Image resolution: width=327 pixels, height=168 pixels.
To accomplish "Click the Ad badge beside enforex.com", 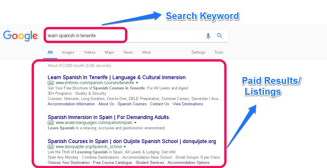I will tap(51, 83).
